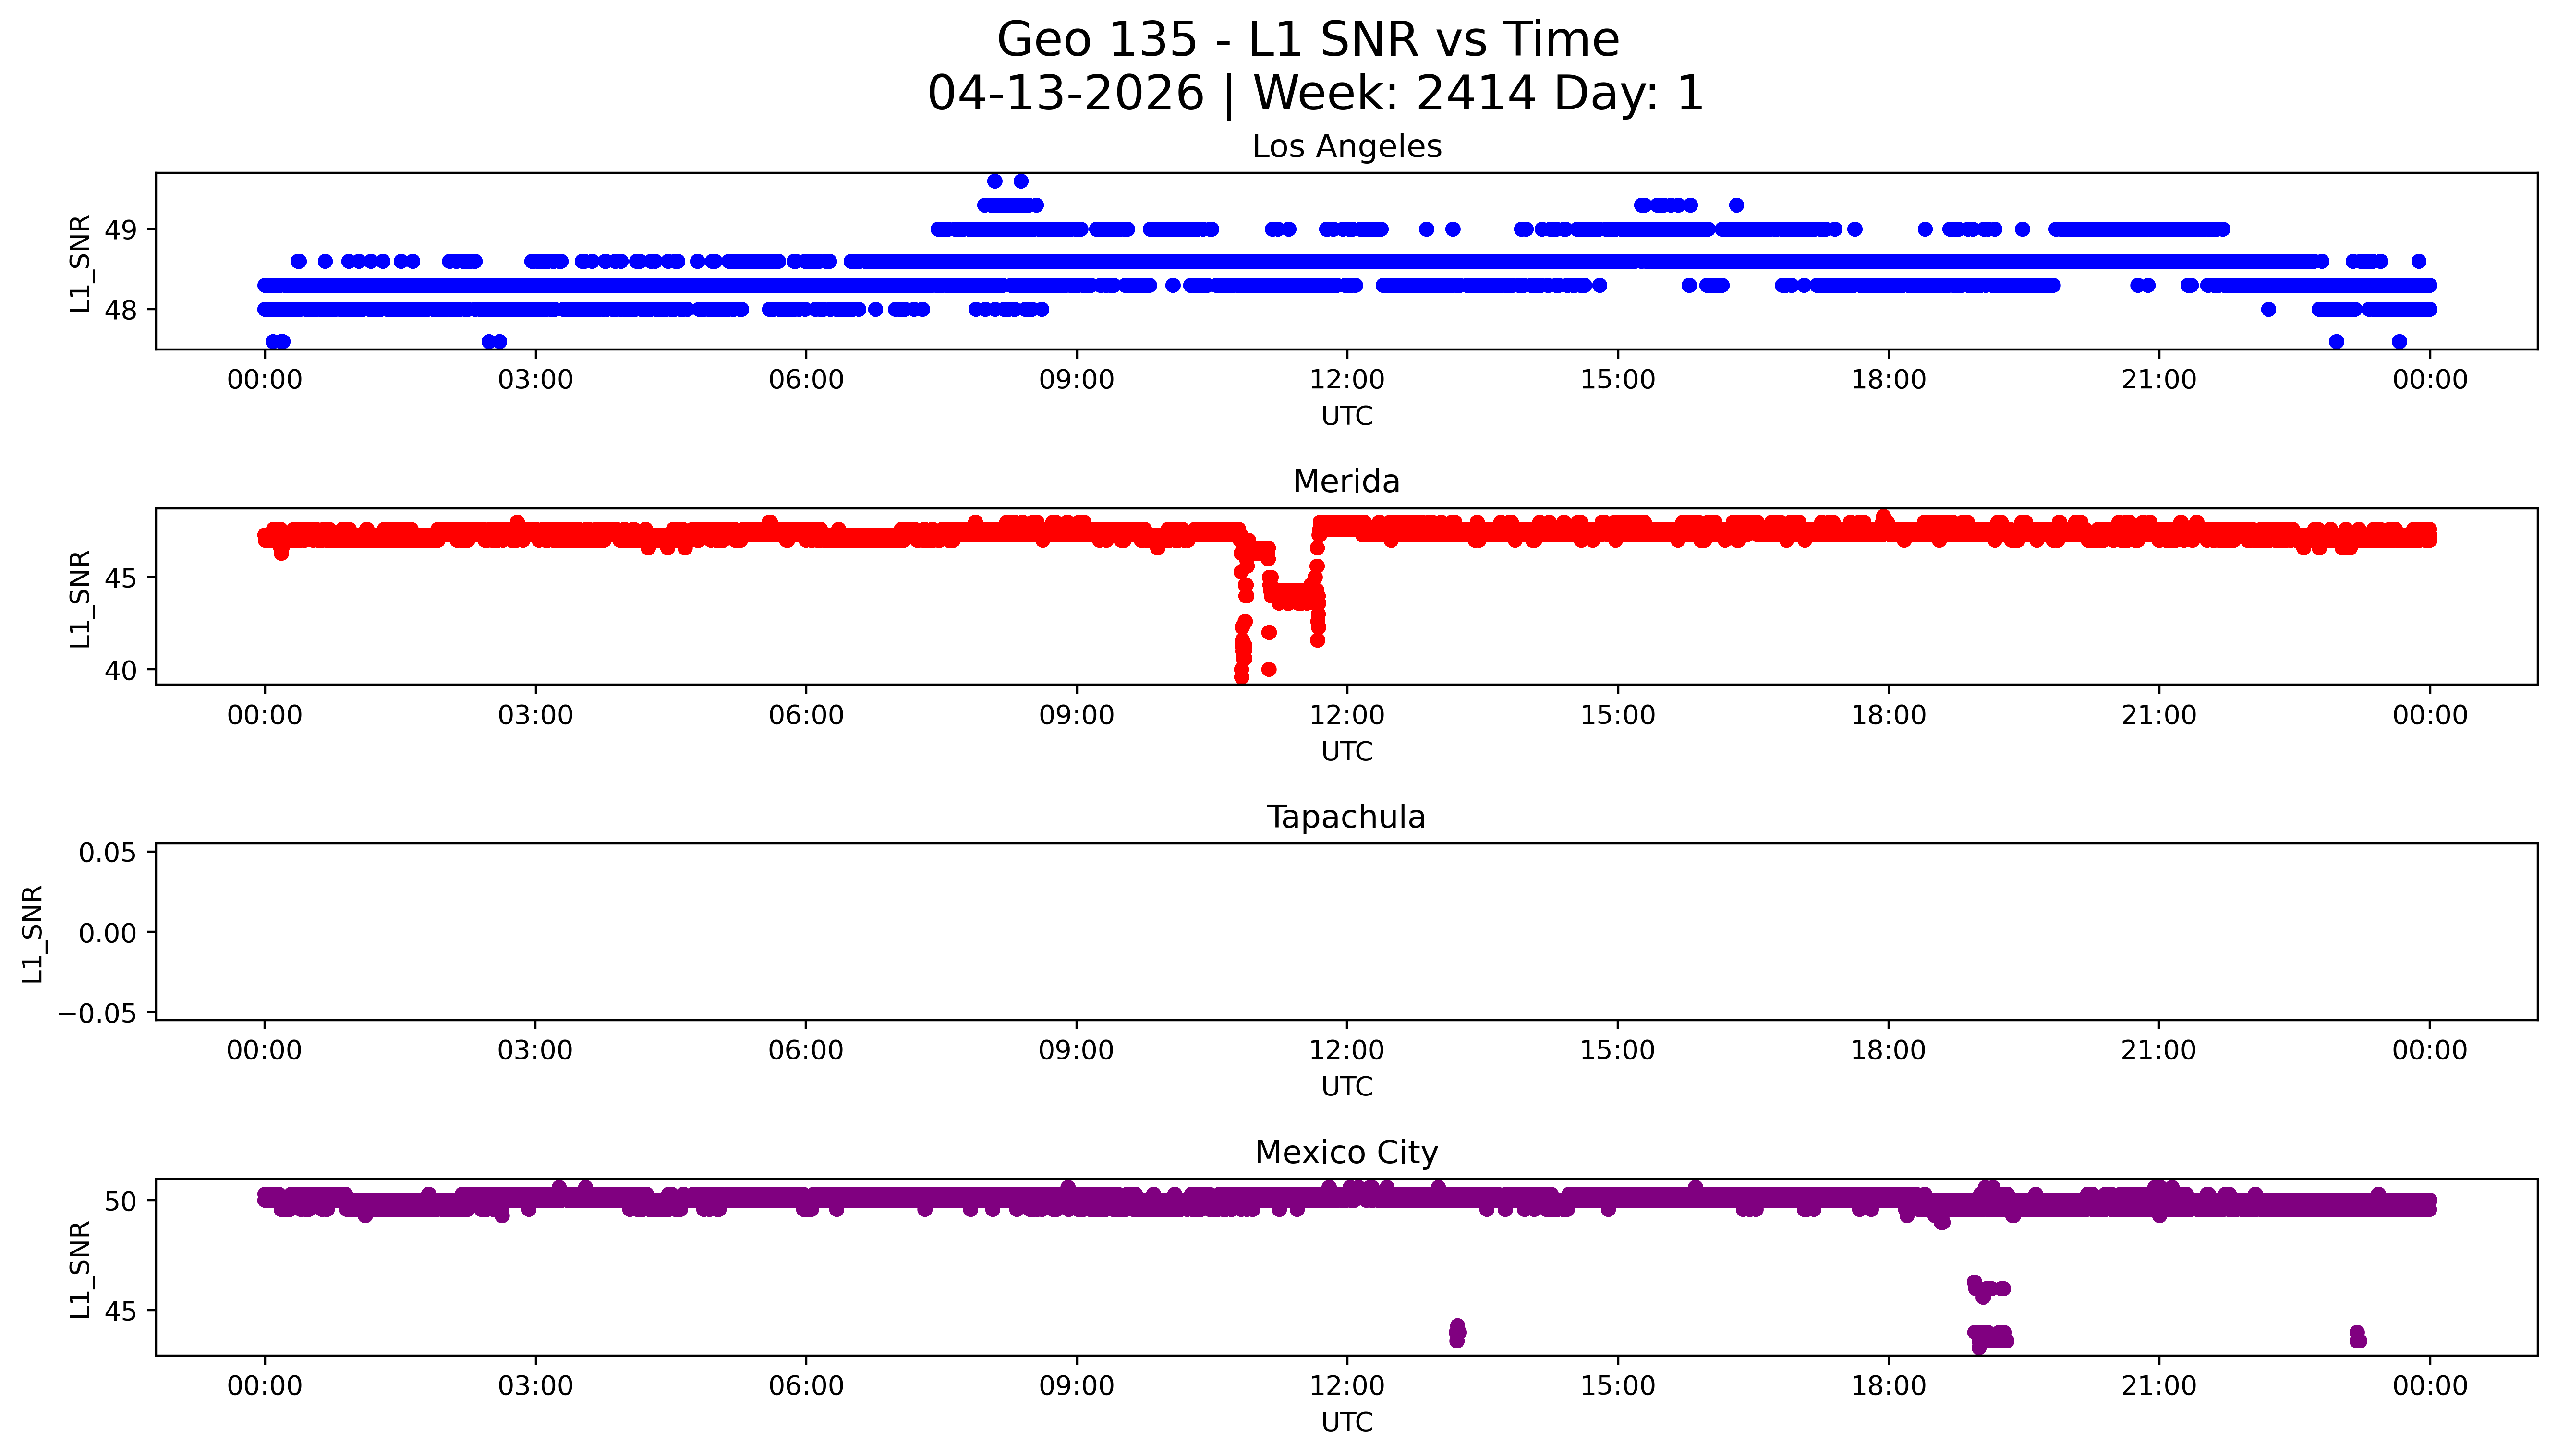Click the 'Mexico City' subplot title
The image size is (2557, 1456).
[x=1346, y=1153]
